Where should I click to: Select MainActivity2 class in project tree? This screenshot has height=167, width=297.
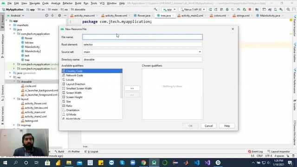click(x=33, y=51)
